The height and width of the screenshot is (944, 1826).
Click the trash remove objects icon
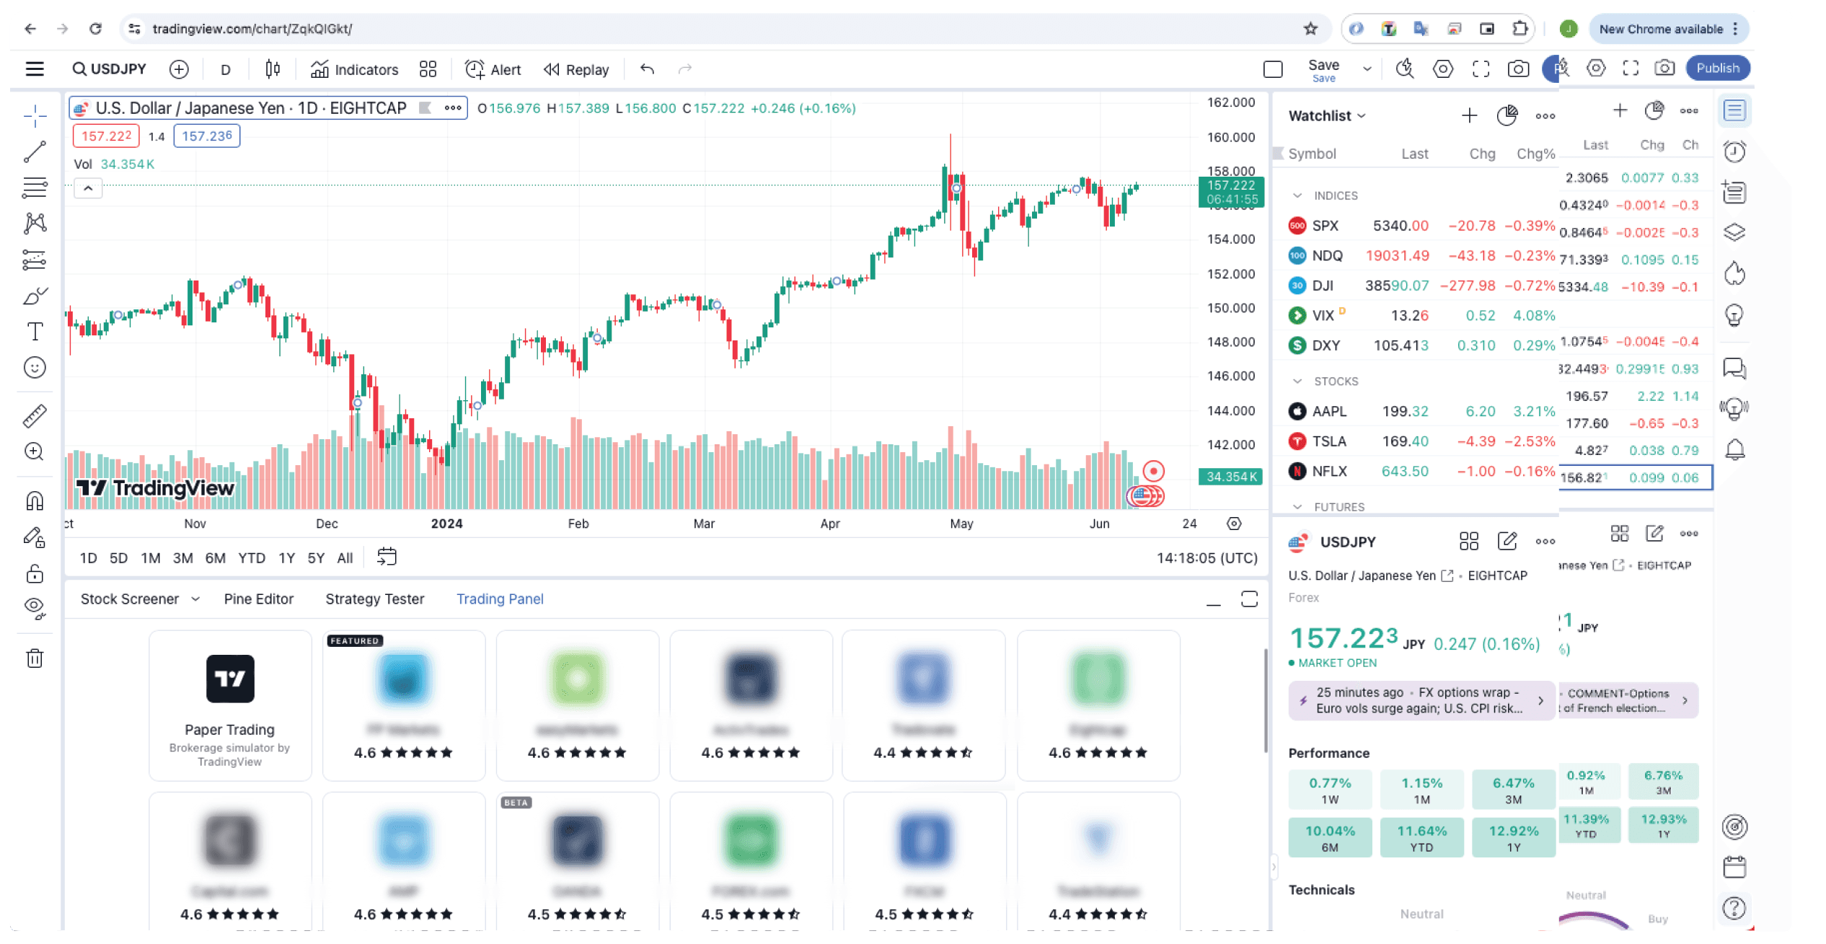(x=35, y=658)
